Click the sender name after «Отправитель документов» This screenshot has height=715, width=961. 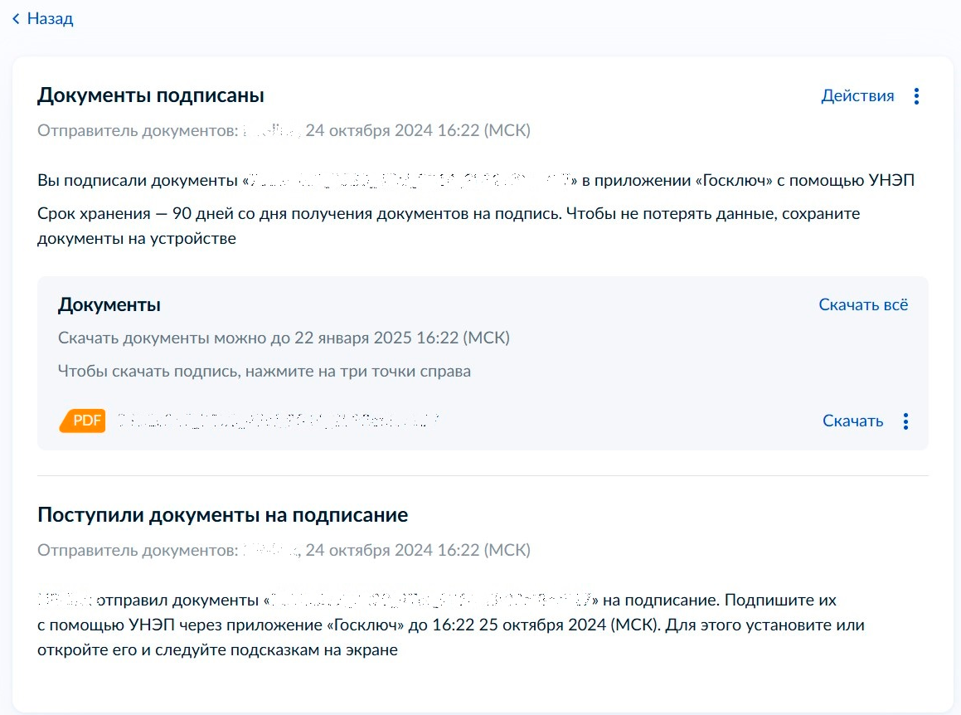[x=269, y=130]
